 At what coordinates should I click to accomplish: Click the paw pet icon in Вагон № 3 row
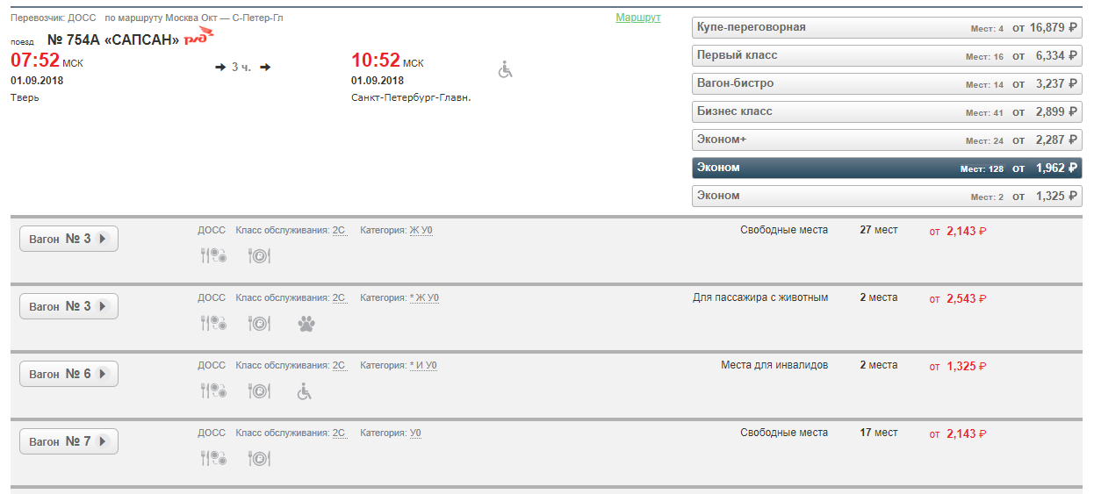pyautogui.click(x=306, y=324)
